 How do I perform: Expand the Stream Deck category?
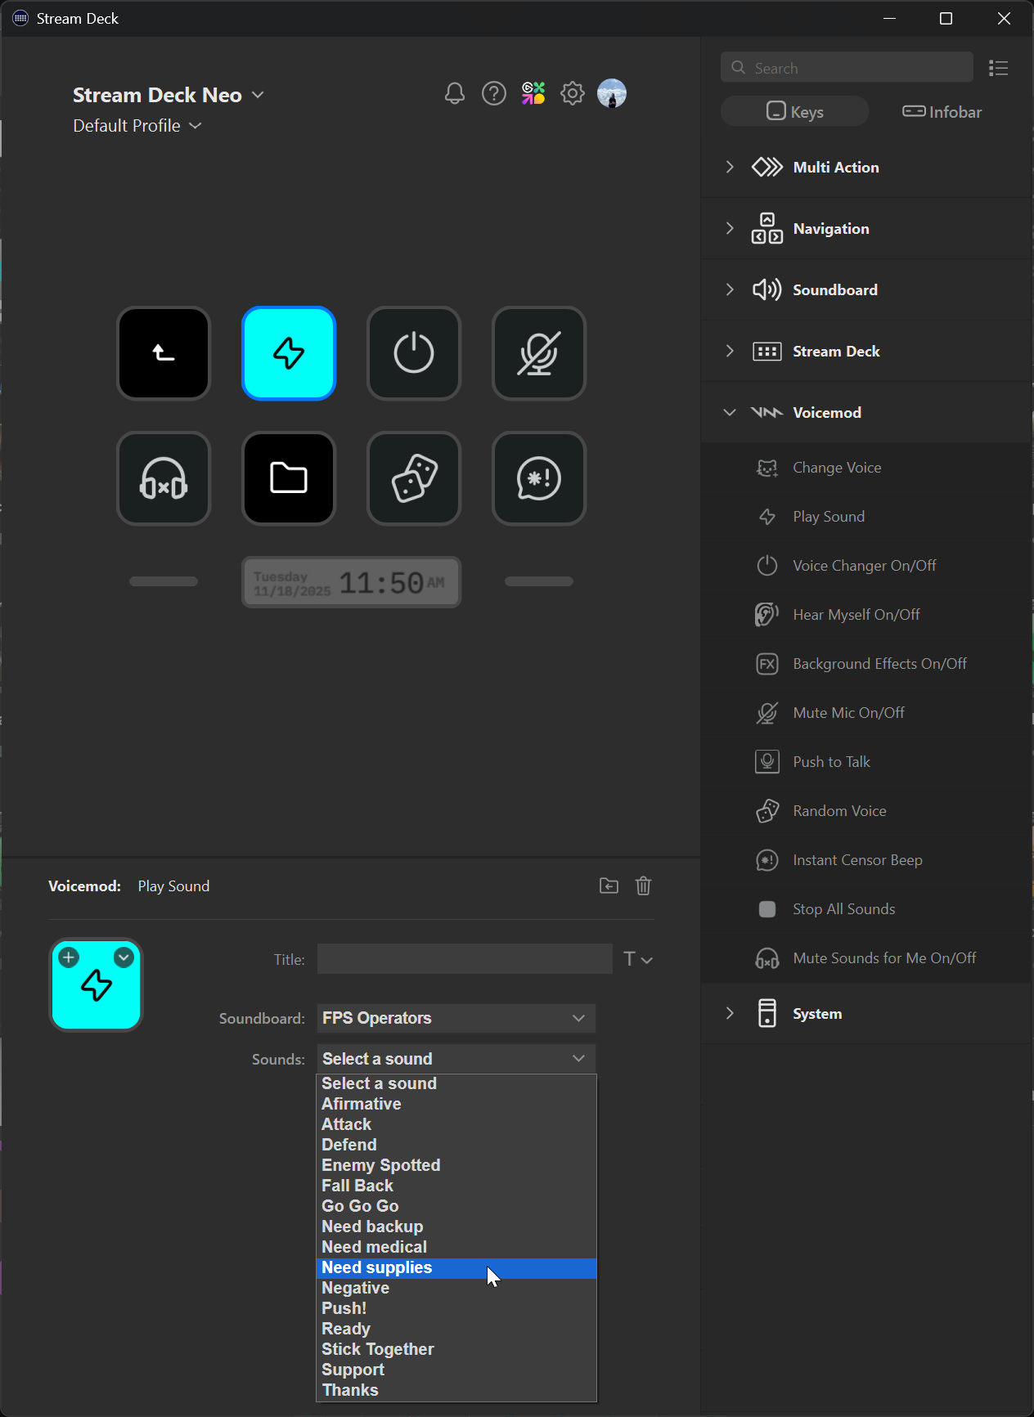tap(867, 352)
